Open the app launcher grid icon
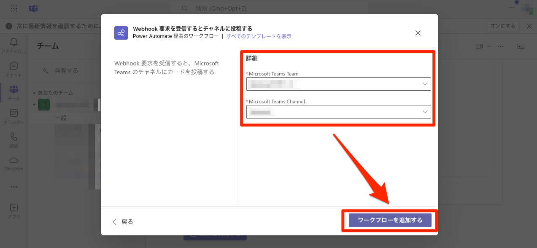Image resolution: width=537 pixels, height=248 pixels. [x=13, y=8]
